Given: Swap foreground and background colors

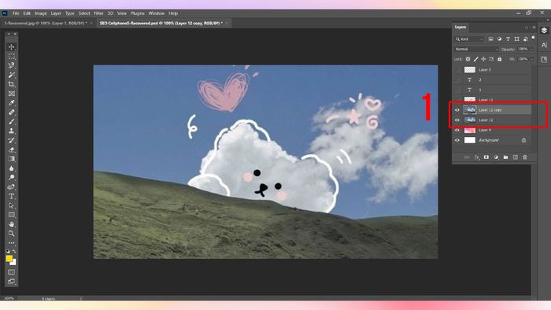Looking at the screenshot, I should pyautogui.click(x=14, y=251).
